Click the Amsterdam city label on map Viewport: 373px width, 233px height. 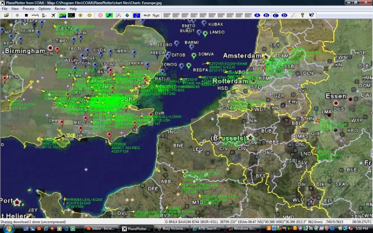(242, 56)
